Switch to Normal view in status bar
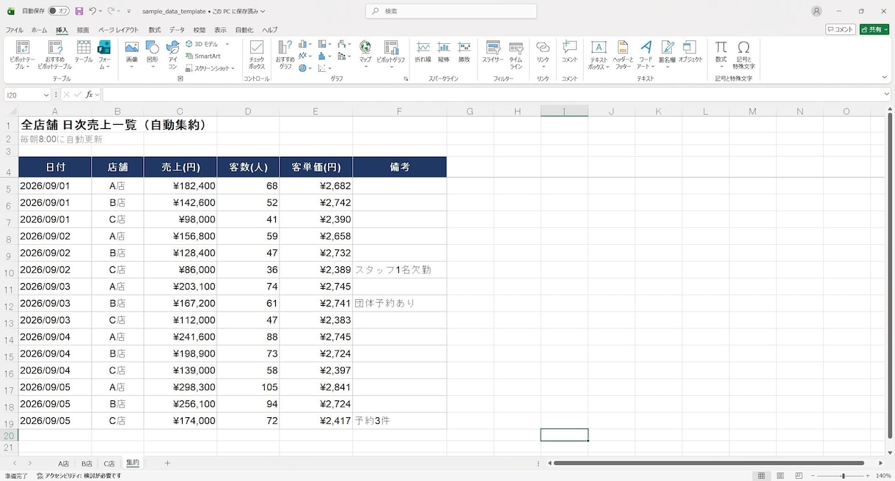Viewport: 895px width, 481px height. (761, 476)
